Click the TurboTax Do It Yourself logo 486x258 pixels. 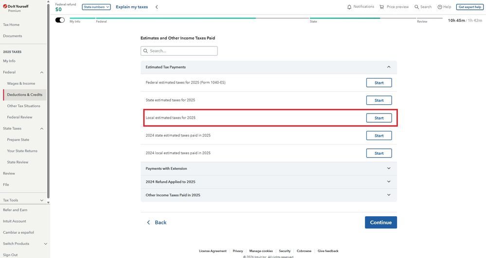16,6
